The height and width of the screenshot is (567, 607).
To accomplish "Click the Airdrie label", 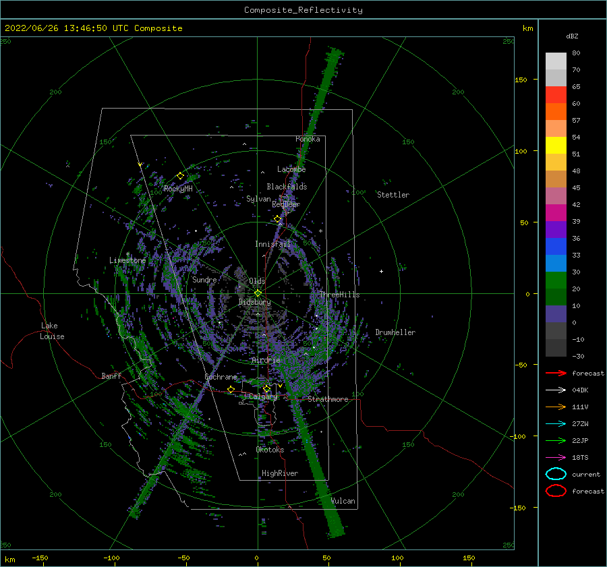I will [266, 360].
